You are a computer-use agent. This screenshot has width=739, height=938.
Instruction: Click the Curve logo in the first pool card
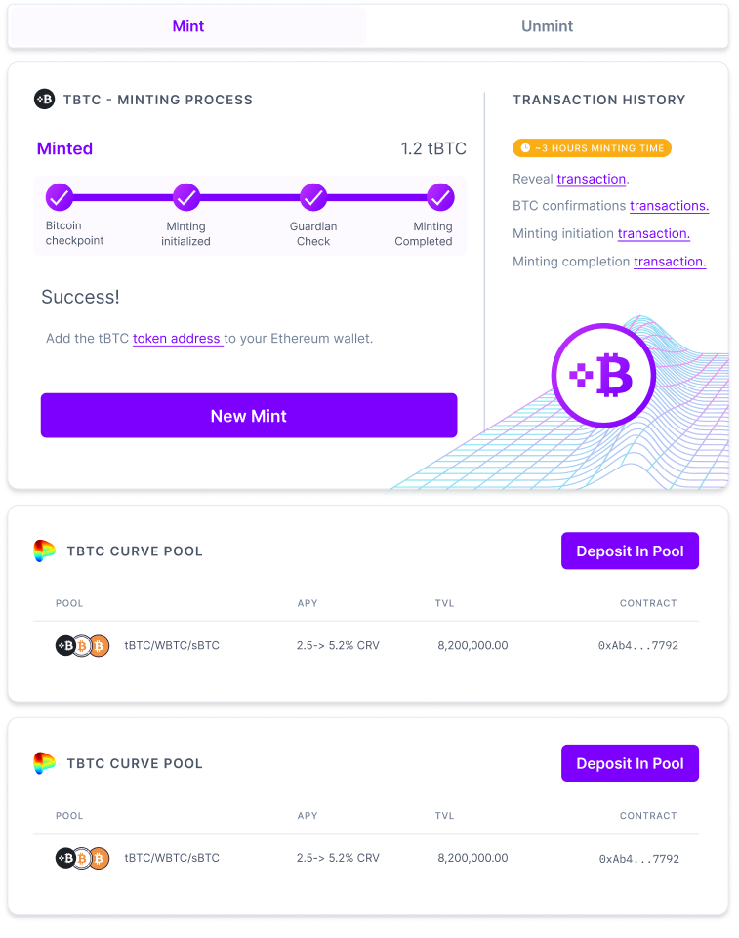point(42,551)
